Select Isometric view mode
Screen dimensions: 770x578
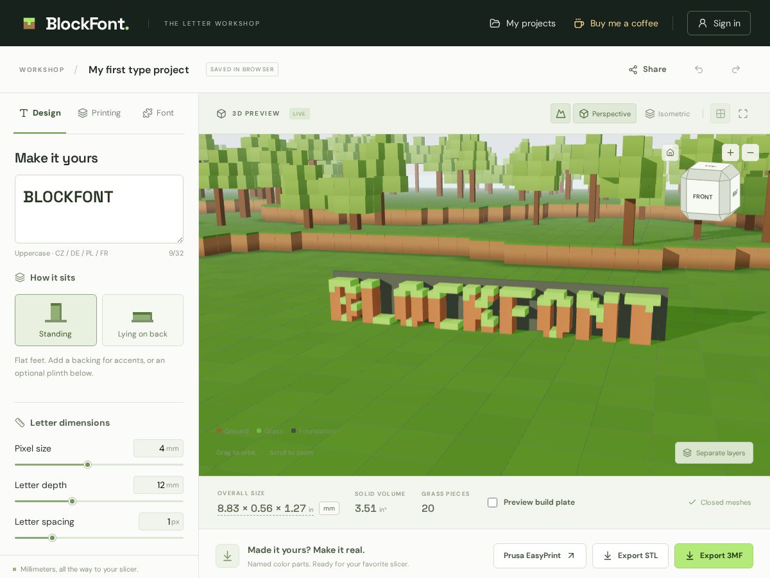[x=667, y=114]
